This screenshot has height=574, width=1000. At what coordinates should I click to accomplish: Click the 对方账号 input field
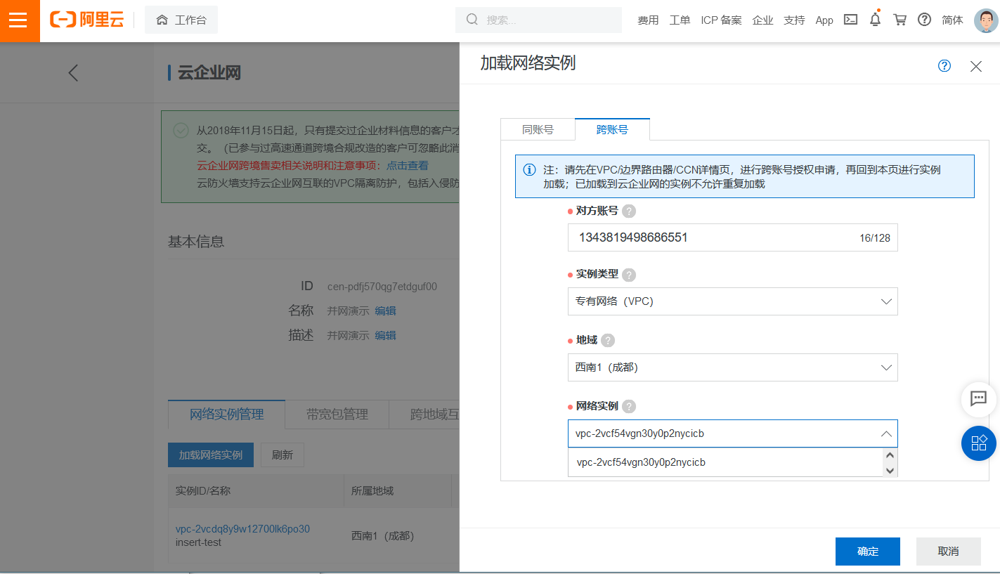732,237
